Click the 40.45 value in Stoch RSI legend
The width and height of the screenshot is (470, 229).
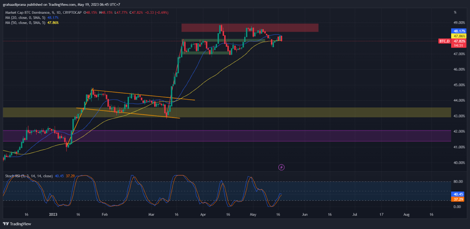coord(59,176)
